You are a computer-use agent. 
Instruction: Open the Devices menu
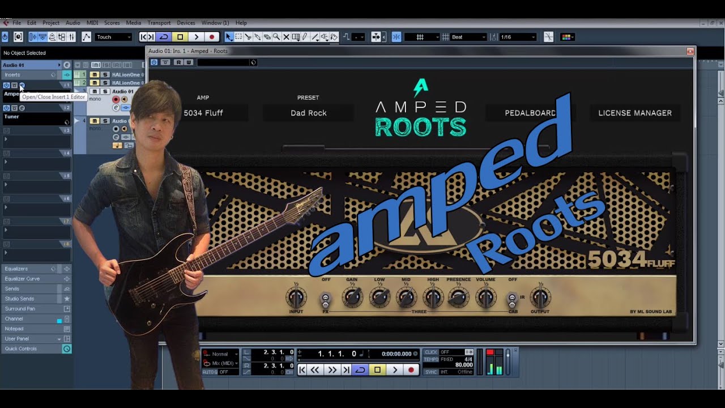(x=186, y=23)
